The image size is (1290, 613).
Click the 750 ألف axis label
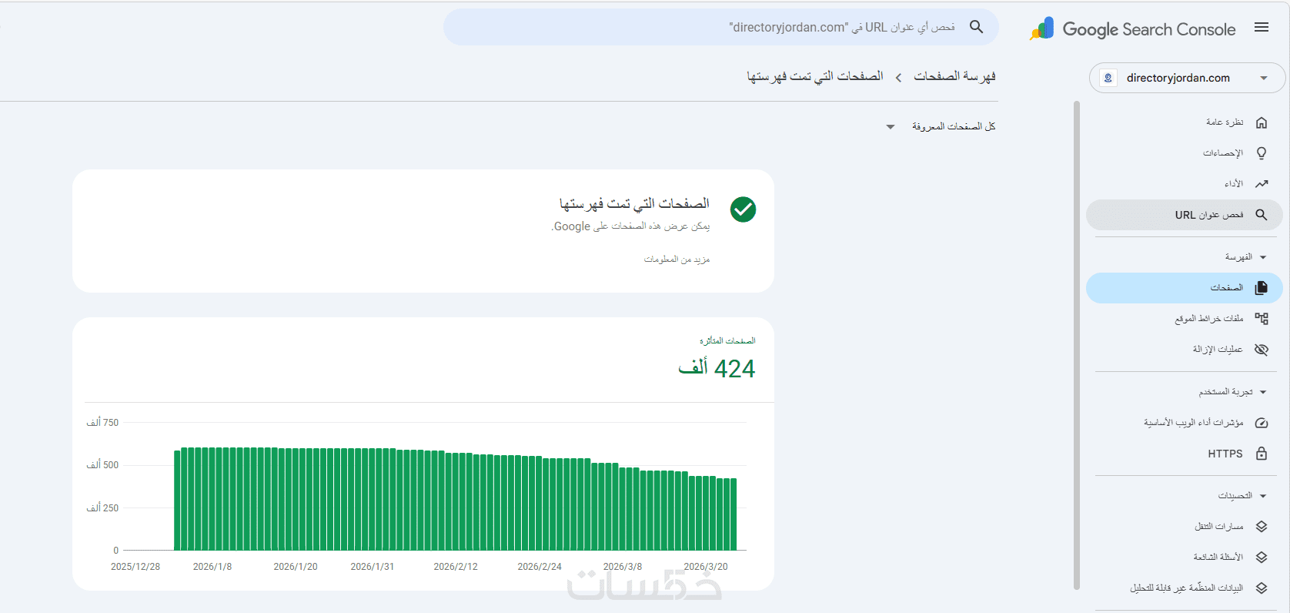tap(102, 423)
